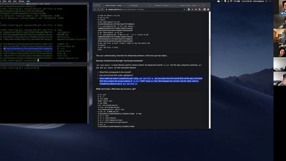
Task: Click the Wi-Fi status icon
Action: click(x=231, y=1)
